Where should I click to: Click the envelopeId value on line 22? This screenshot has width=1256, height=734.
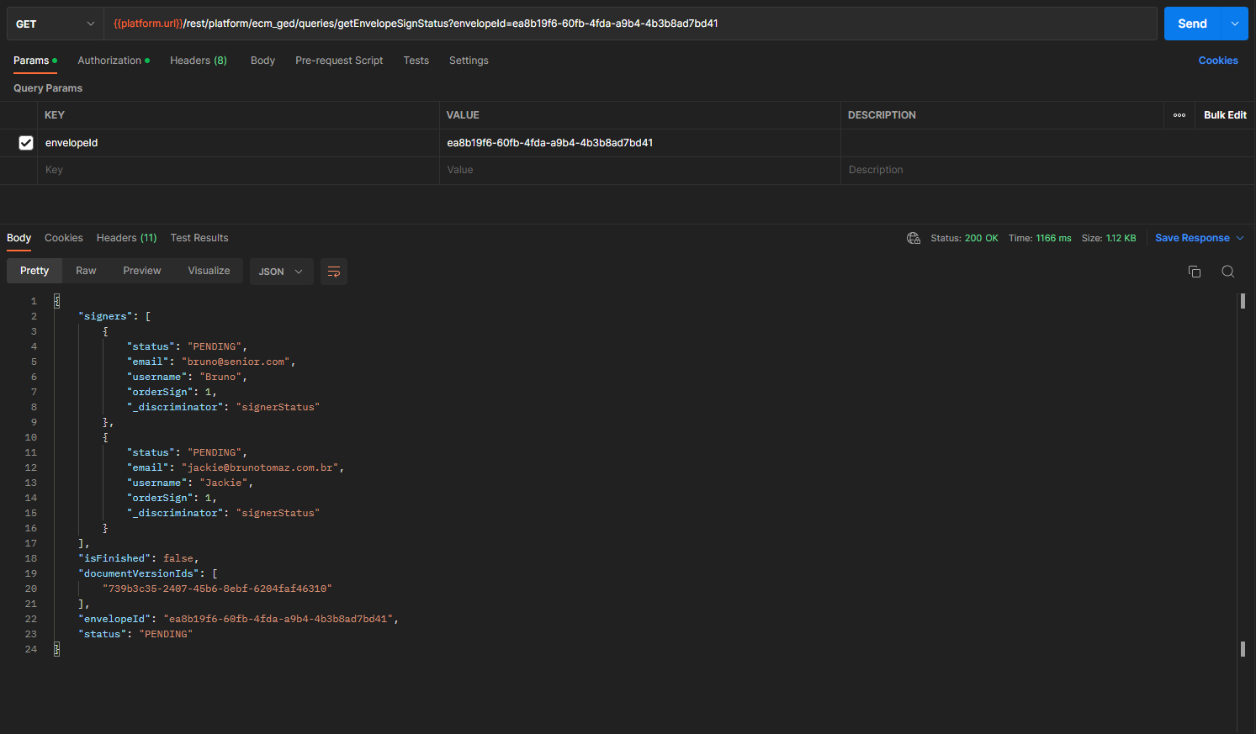point(278,619)
